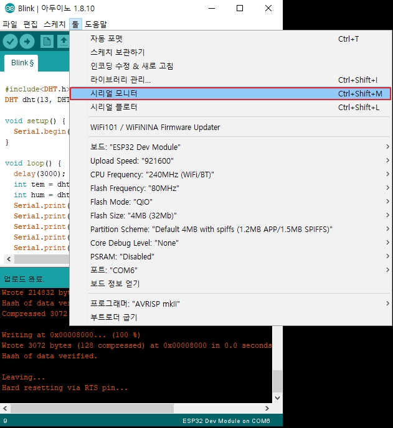Image resolution: width=393 pixels, height=428 pixels.
Task: Maximize the Arduino window
Action: click(240, 9)
